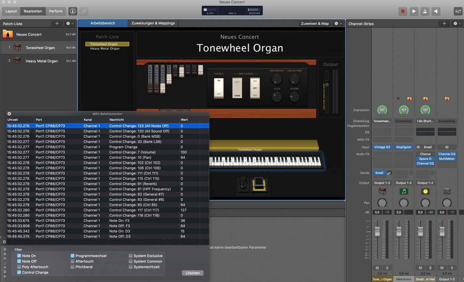This screenshot has height=282, width=464.
Task: Switch to Perform mode
Action: pos(55,11)
